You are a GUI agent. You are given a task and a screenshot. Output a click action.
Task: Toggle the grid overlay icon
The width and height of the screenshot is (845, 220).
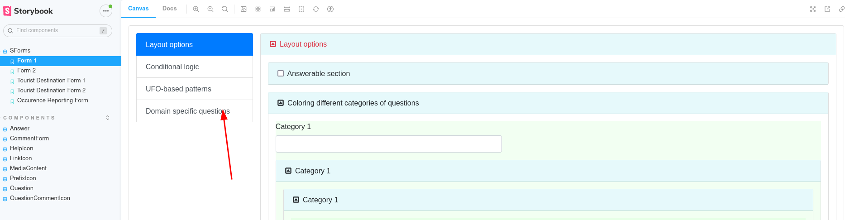coord(258,9)
